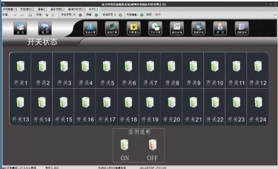This screenshot has height=169, width=278.
Task: Open the 首页 home icon button
Action: tap(20, 28)
